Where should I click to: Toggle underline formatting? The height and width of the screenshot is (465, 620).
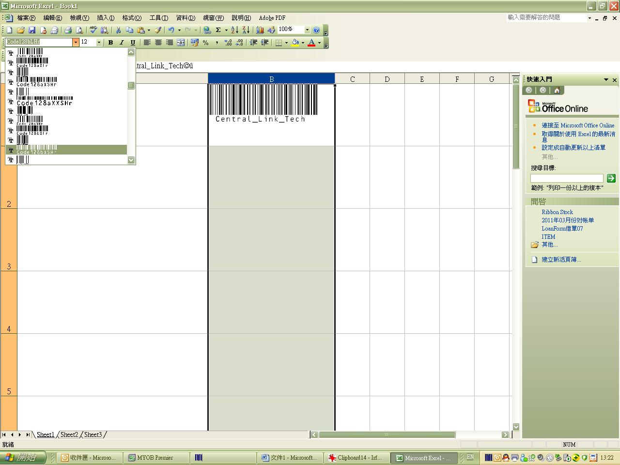(x=133, y=43)
